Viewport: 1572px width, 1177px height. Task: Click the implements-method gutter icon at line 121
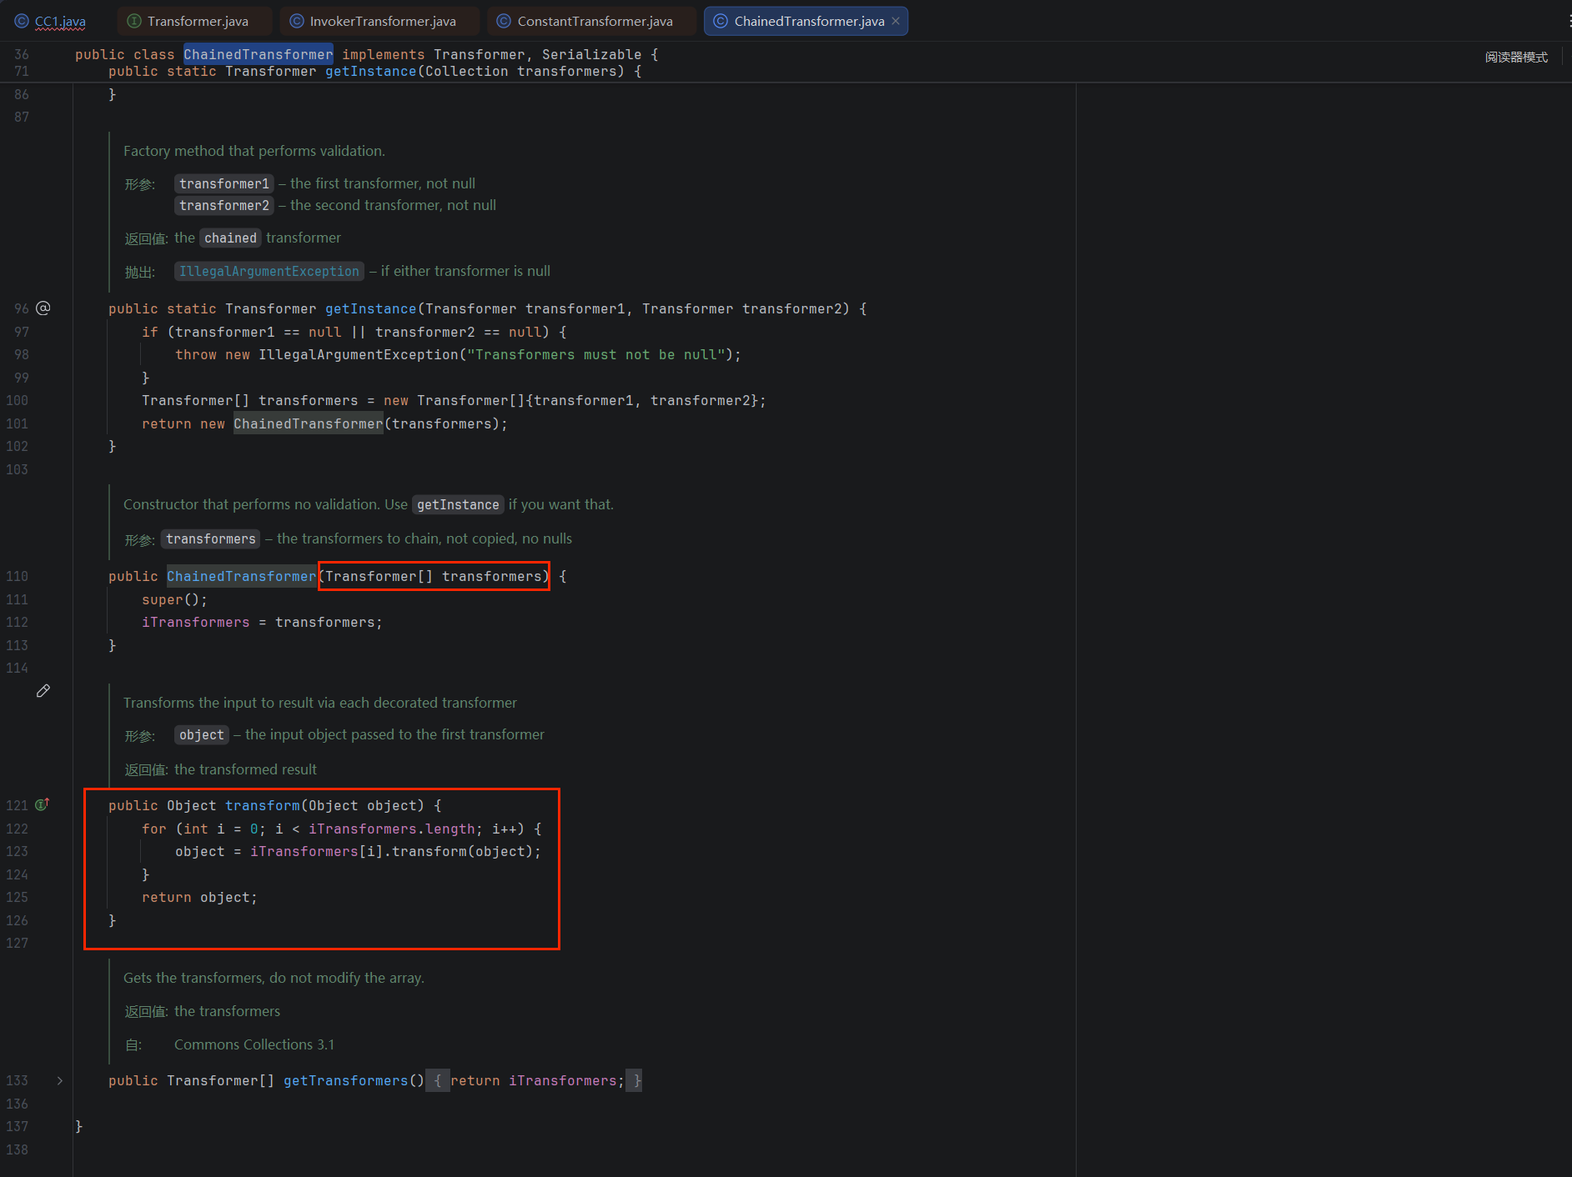pos(43,804)
